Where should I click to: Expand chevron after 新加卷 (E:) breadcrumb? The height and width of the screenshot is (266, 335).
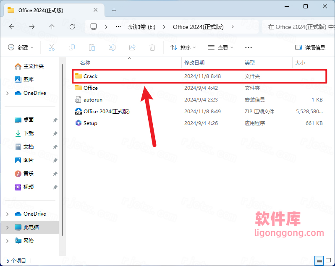coord(164,27)
